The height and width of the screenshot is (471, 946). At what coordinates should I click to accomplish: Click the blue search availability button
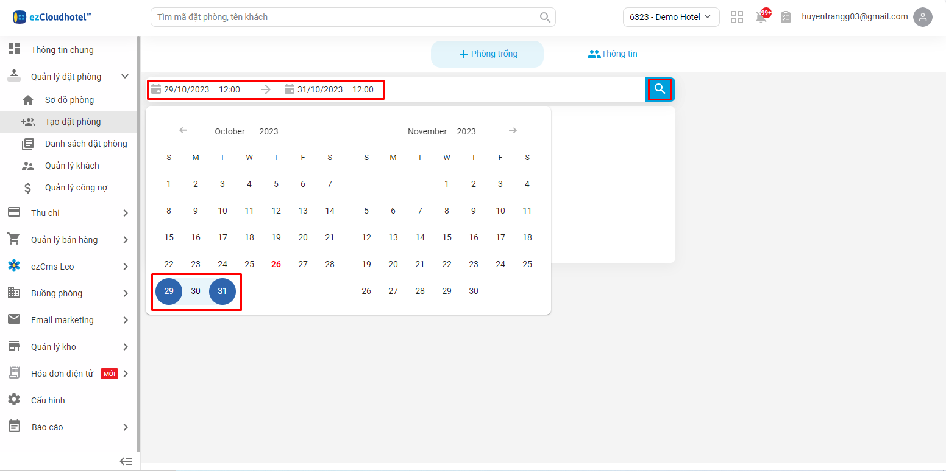(660, 89)
